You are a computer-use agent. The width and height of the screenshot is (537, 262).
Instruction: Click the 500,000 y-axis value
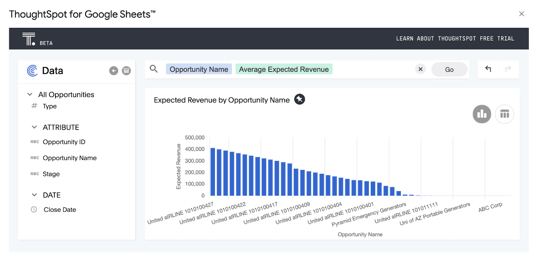[x=195, y=138]
